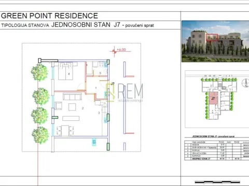The image size is (249, 186).
Task: Click the TV console rectangle in living room
Action: tap(71, 118)
